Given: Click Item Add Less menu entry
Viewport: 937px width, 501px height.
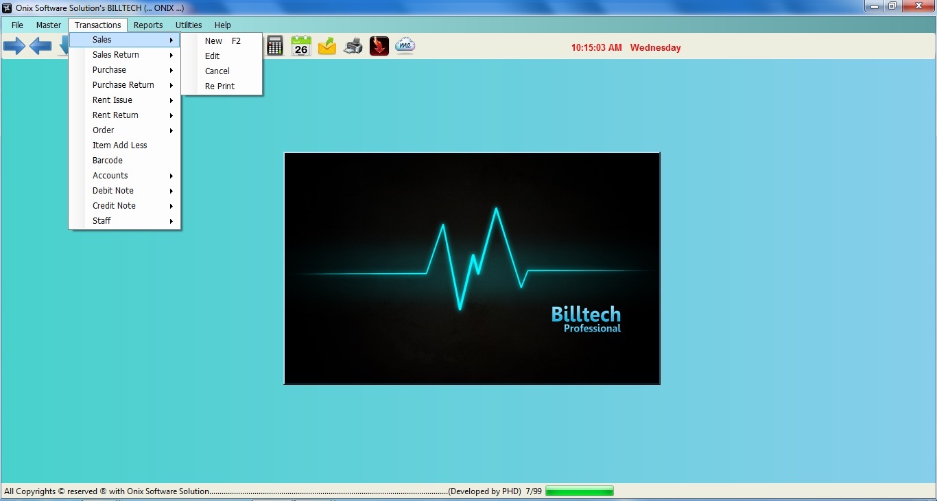Looking at the screenshot, I should pos(120,145).
